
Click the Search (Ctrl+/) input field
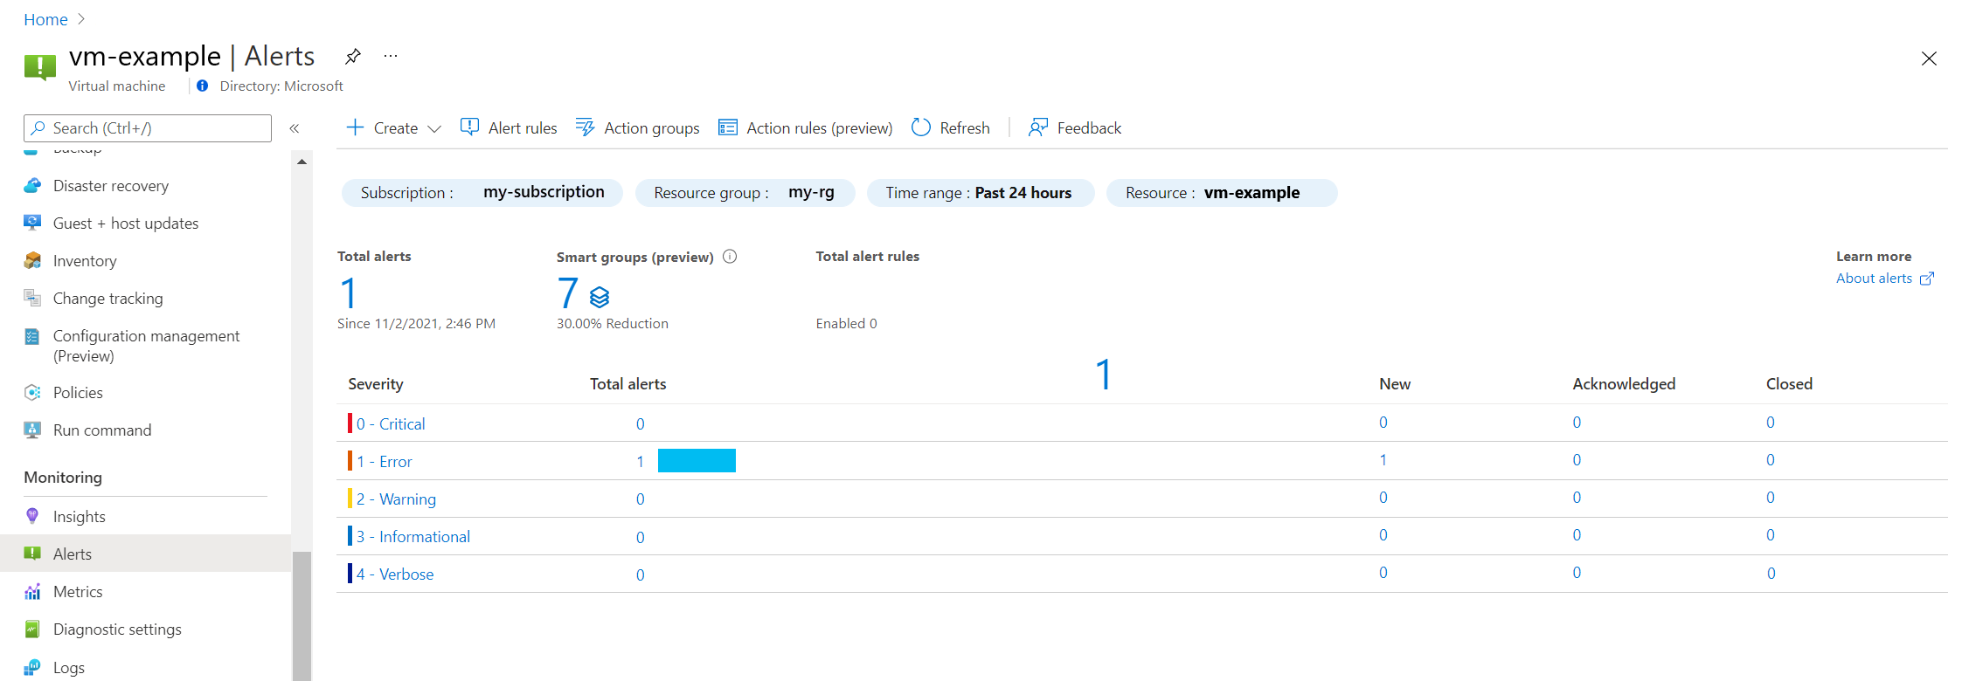[148, 128]
